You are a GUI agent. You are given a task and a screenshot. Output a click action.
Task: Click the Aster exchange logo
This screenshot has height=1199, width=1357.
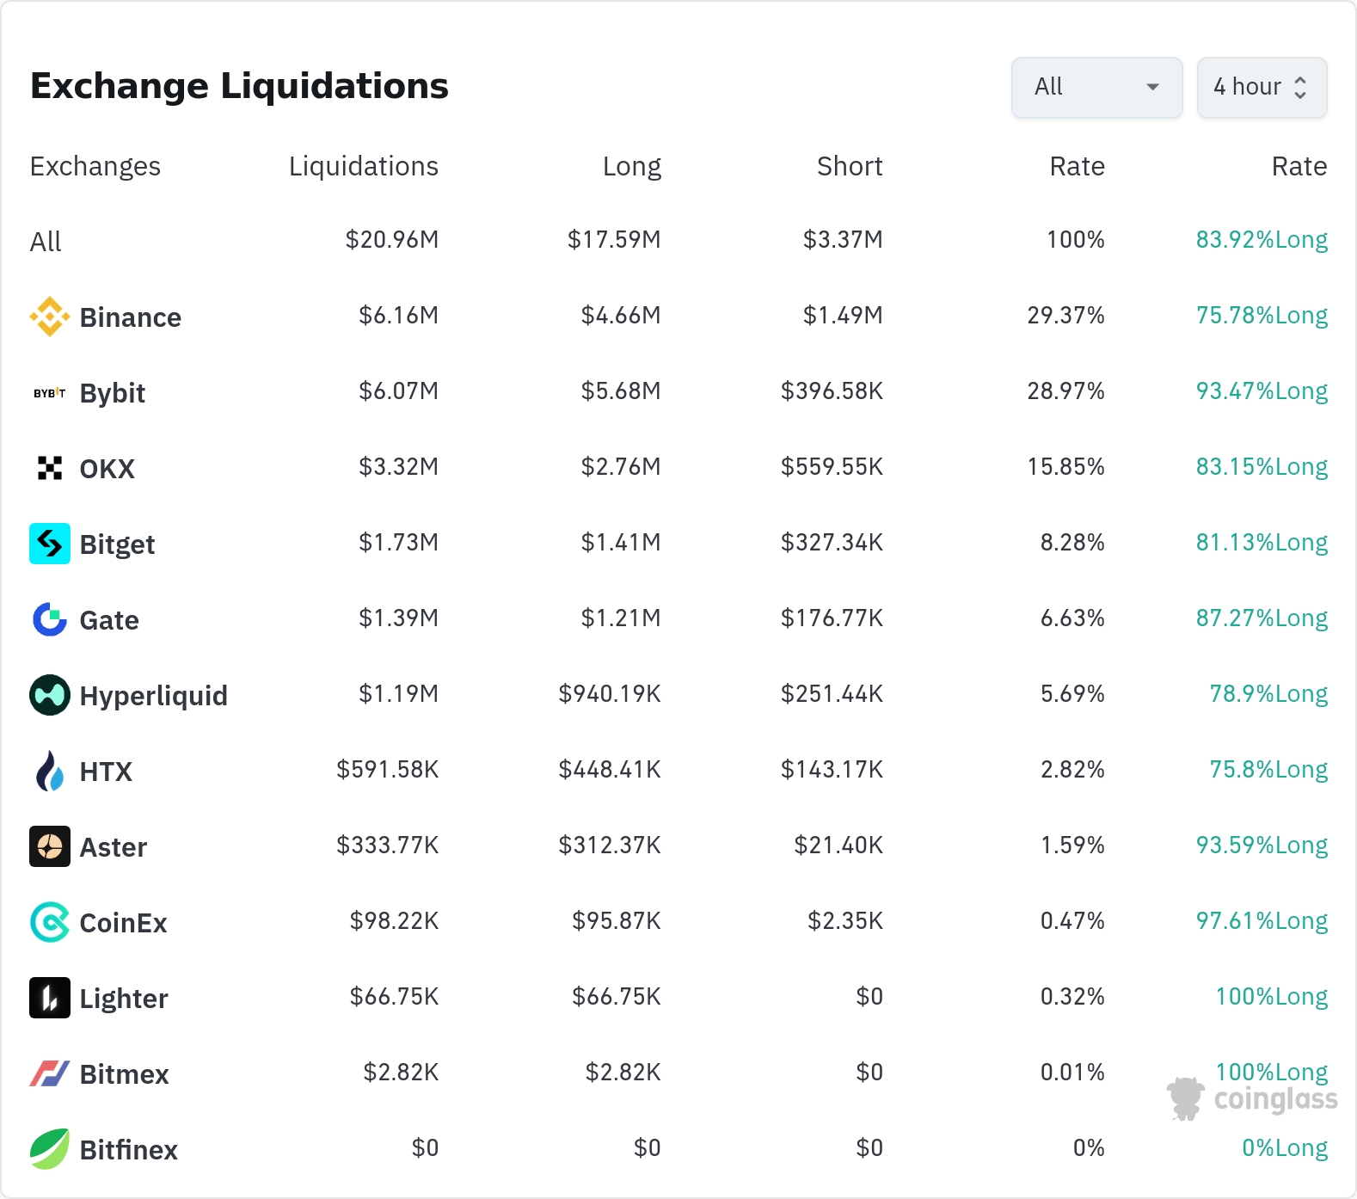(x=50, y=846)
